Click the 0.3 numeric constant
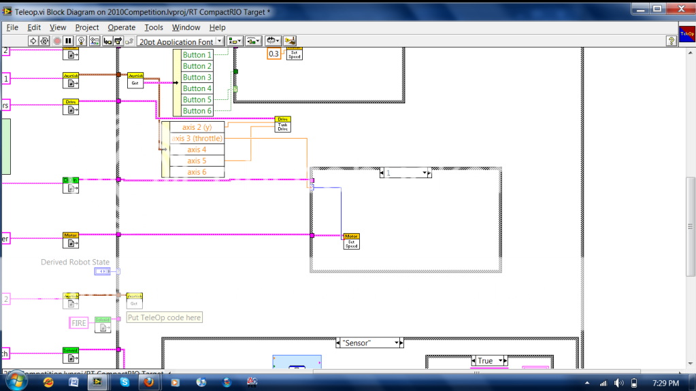This screenshot has height=391, width=696. [x=274, y=54]
